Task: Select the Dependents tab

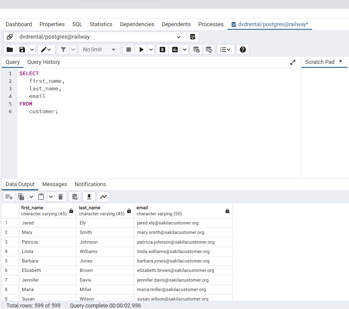Action: coord(176,24)
